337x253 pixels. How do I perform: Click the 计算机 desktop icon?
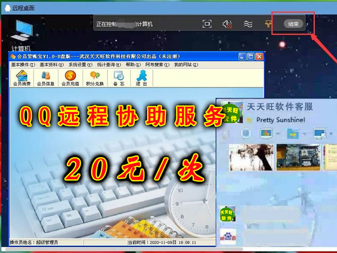(x=21, y=35)
